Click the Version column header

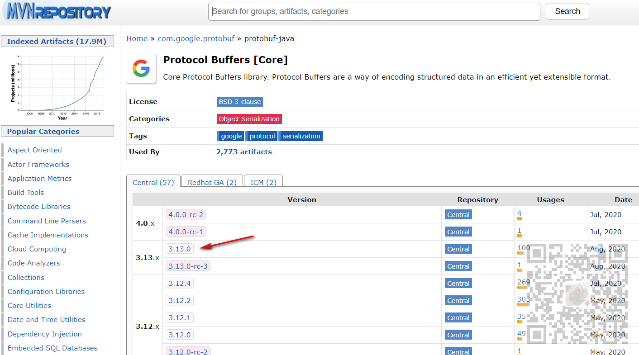302,199
